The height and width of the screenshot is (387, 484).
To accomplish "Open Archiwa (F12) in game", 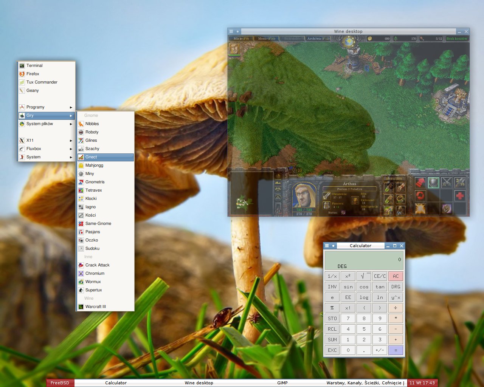I will (x=318, y=39).
